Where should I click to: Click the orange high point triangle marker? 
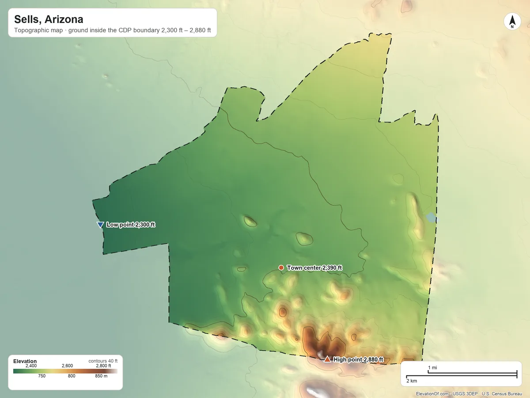point(327,359)
